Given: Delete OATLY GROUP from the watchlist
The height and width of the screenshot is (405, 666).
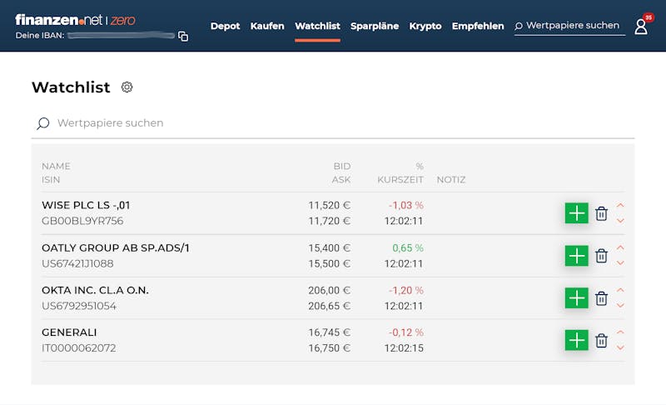Looking at the screenshot, I should (x=601, y=256).
